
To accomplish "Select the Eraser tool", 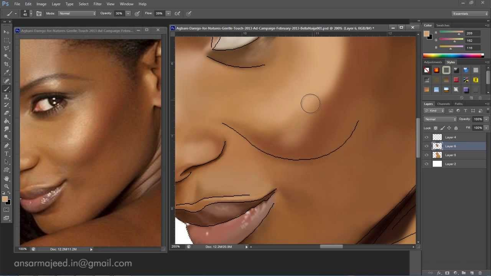I will tap(7, 113).
